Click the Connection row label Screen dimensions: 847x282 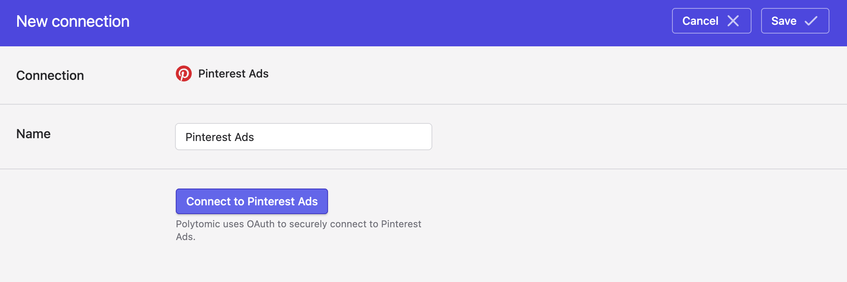[50, 75]
